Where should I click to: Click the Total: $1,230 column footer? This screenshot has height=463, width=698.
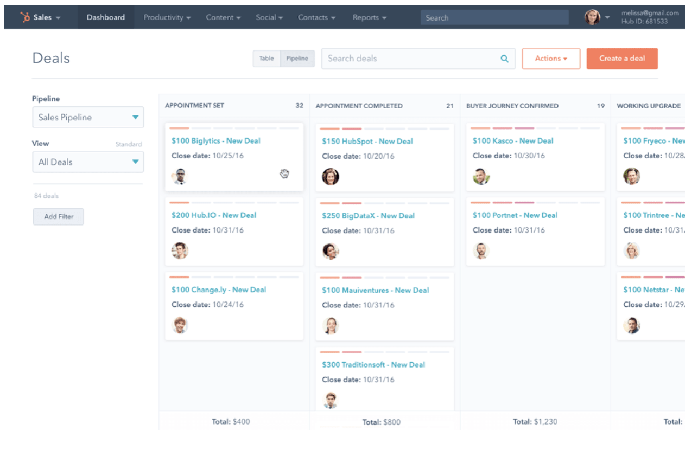click(535, 421)
